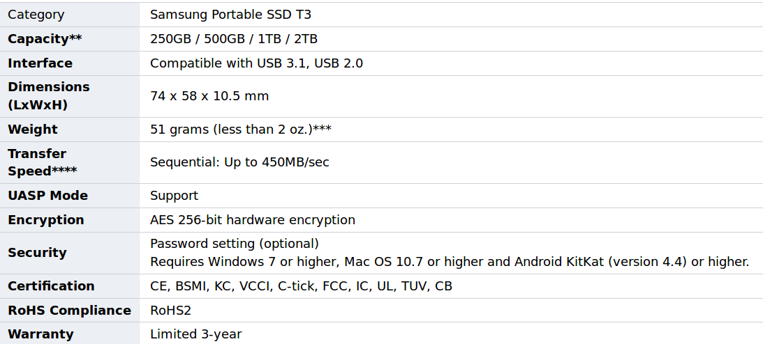The width and height of the screenshot is (763, 344).
Task: Select the Encryption row header
Action: 45,220
